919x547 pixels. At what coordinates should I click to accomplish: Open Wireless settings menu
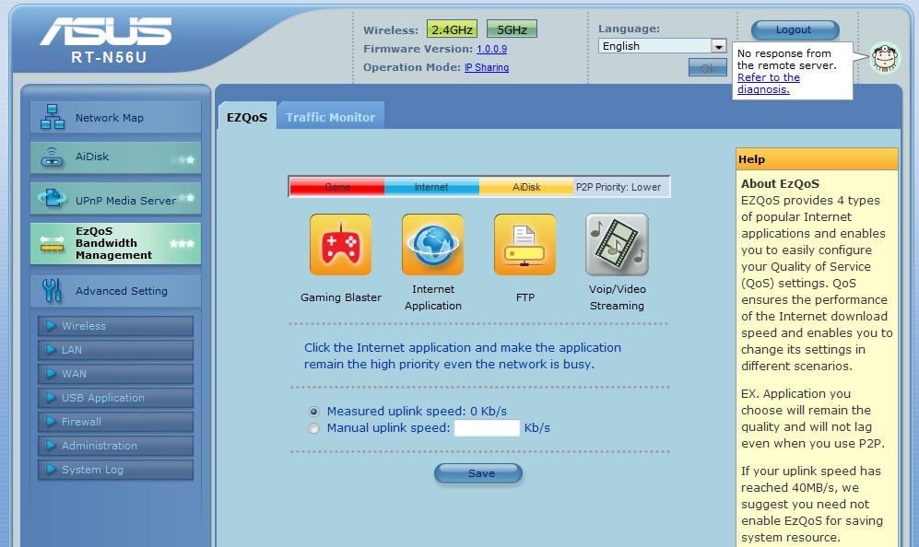115,326
